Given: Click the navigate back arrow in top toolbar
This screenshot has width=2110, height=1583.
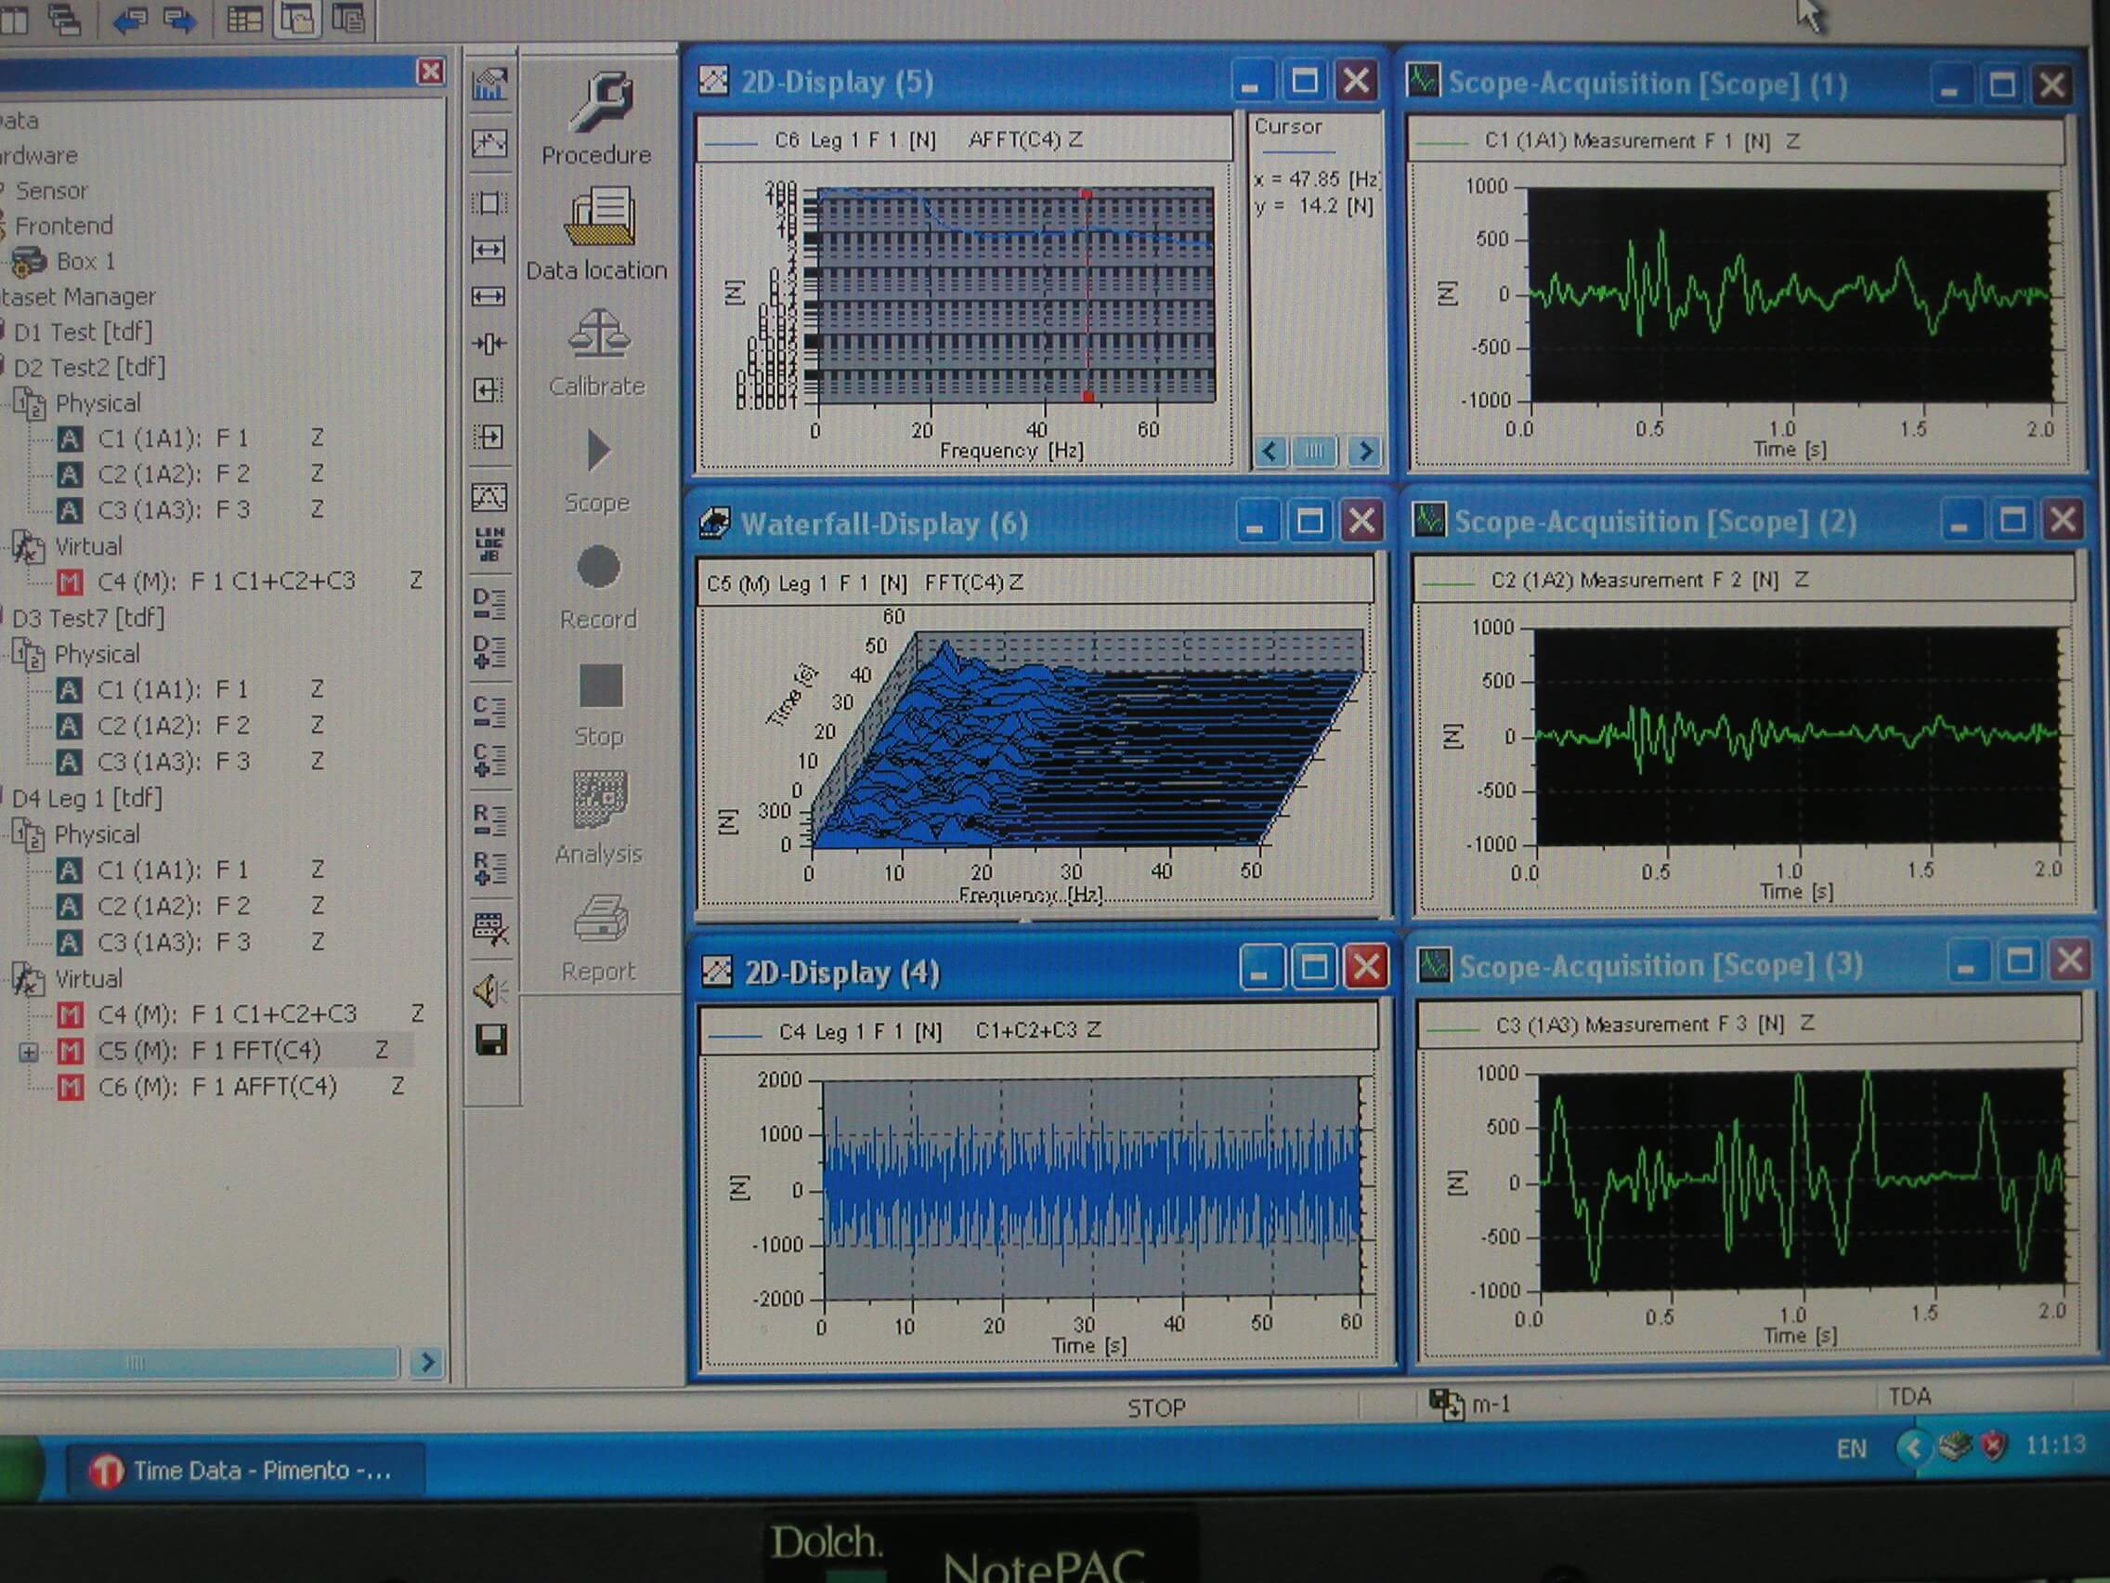Looking at the screenshot, I should coord(130,20).
